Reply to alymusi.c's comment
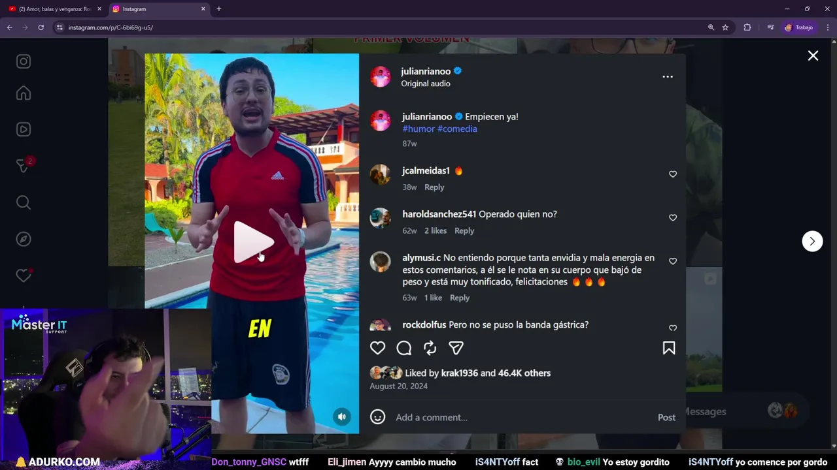837x470 pixels. click(460, 298)
